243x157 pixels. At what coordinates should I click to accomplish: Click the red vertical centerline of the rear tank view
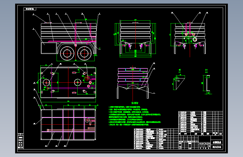tap(190, 39)
